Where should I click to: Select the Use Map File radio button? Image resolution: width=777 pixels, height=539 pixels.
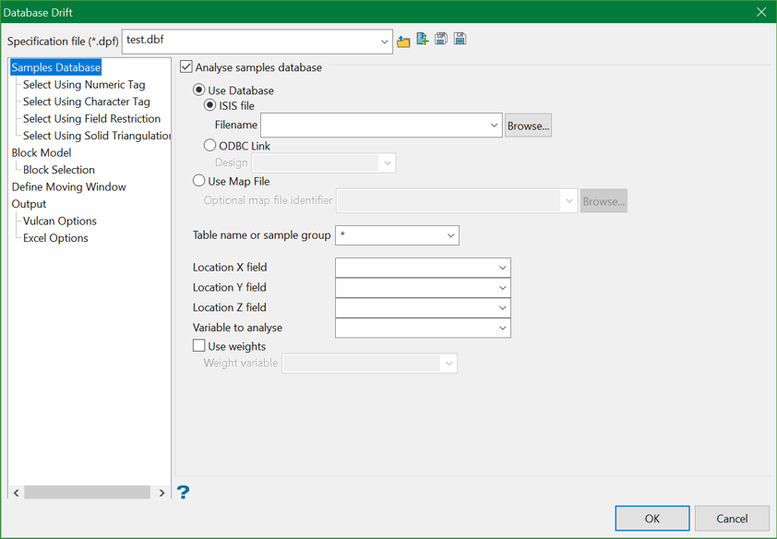(199, 182)
